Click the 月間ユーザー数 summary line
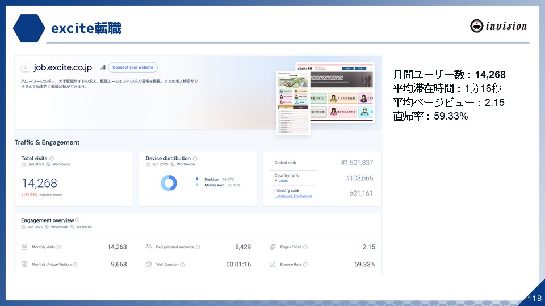 (449, 75)
